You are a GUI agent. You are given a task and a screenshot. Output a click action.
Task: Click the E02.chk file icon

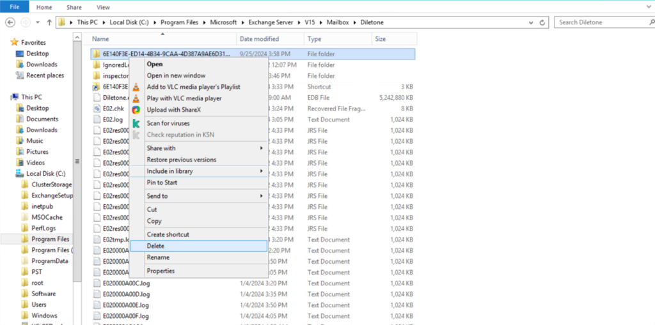97,109
